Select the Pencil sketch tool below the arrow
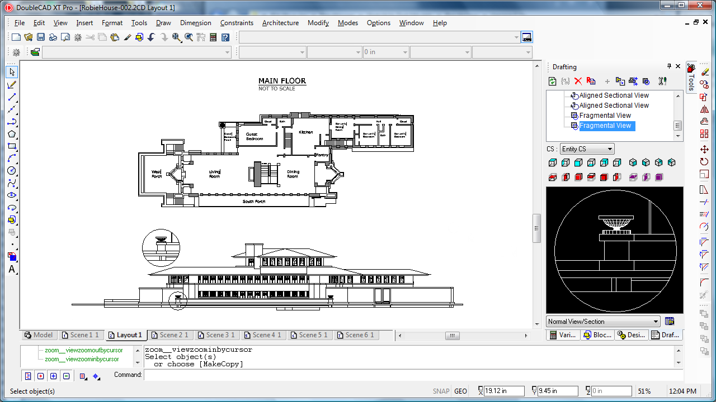This screenshot has width=716, height=402. click(12, 85)
